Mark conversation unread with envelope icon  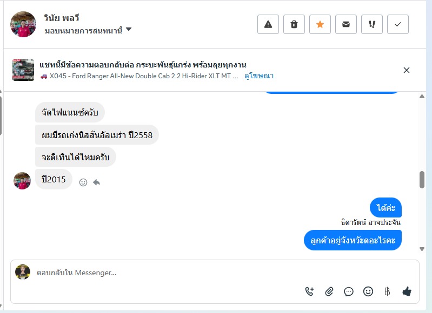pos(346,24)
